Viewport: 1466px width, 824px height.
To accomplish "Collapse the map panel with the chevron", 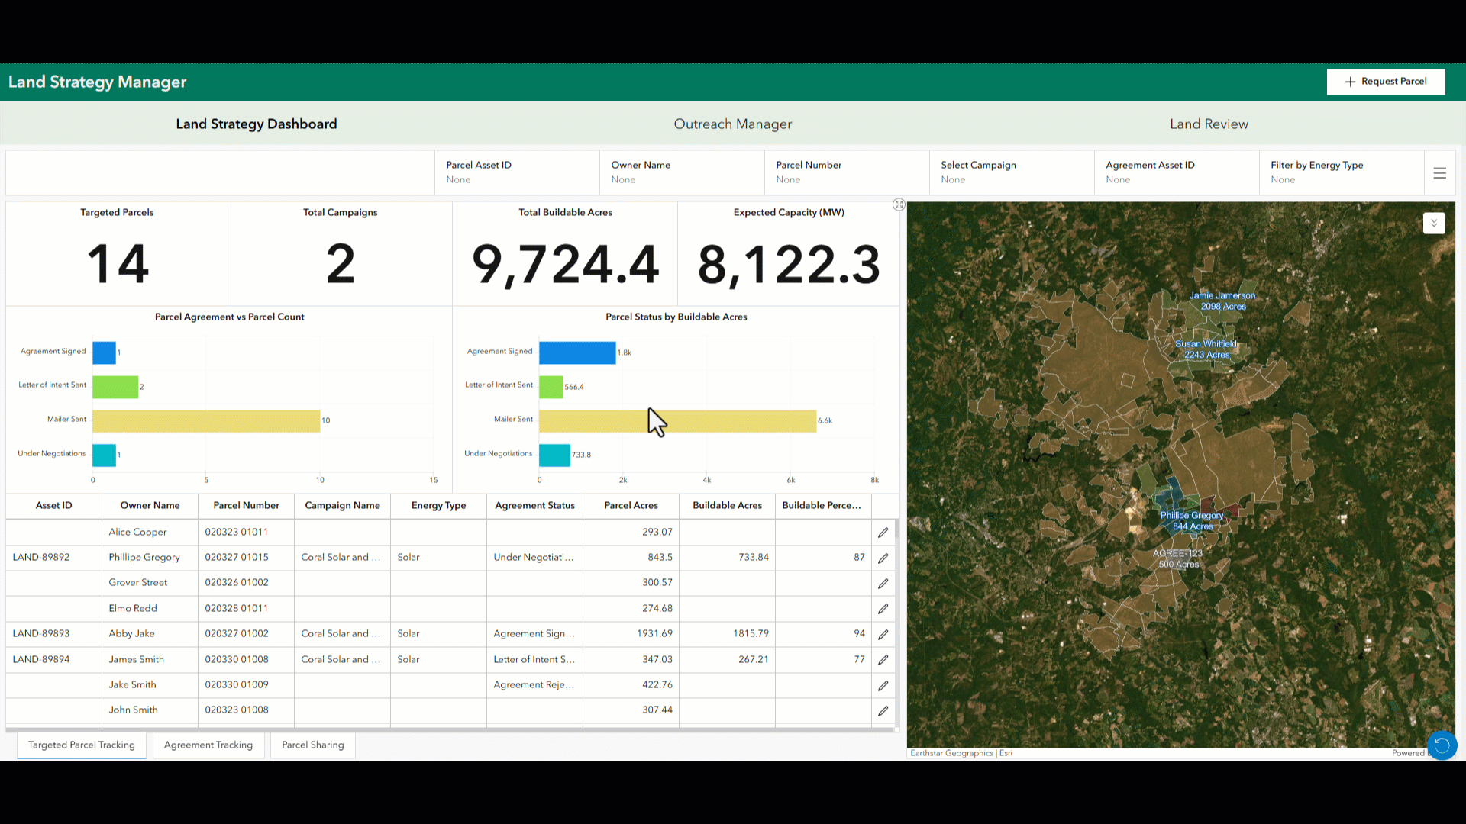I will click(1434, 223).
